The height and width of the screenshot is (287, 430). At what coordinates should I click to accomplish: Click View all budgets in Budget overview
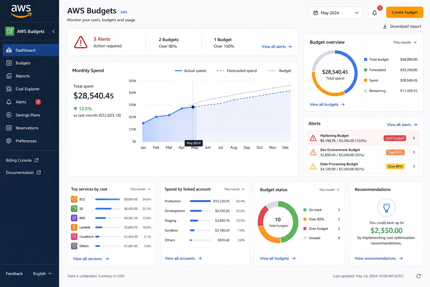pos(327,105)
